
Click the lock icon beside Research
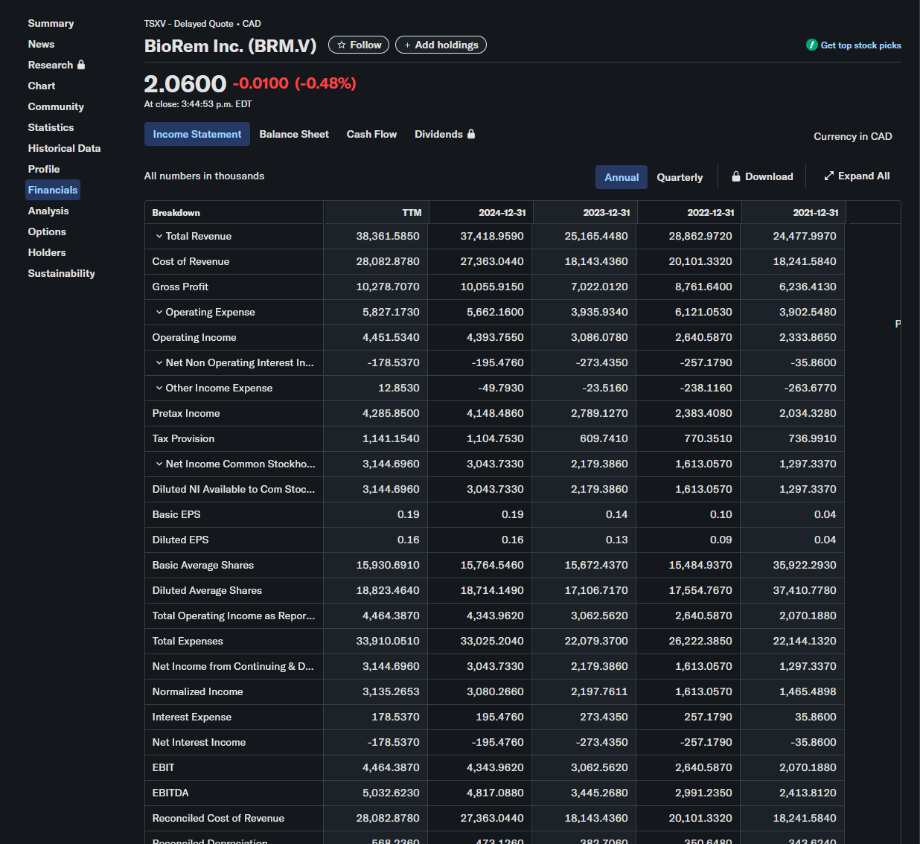[x=81, y=65]
